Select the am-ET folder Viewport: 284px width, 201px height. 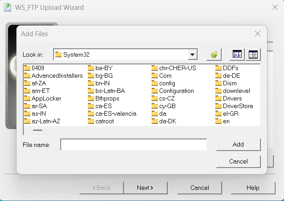tap(37, 91)
